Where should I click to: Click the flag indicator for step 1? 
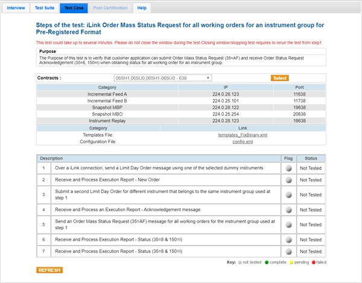tap(289, 168)
